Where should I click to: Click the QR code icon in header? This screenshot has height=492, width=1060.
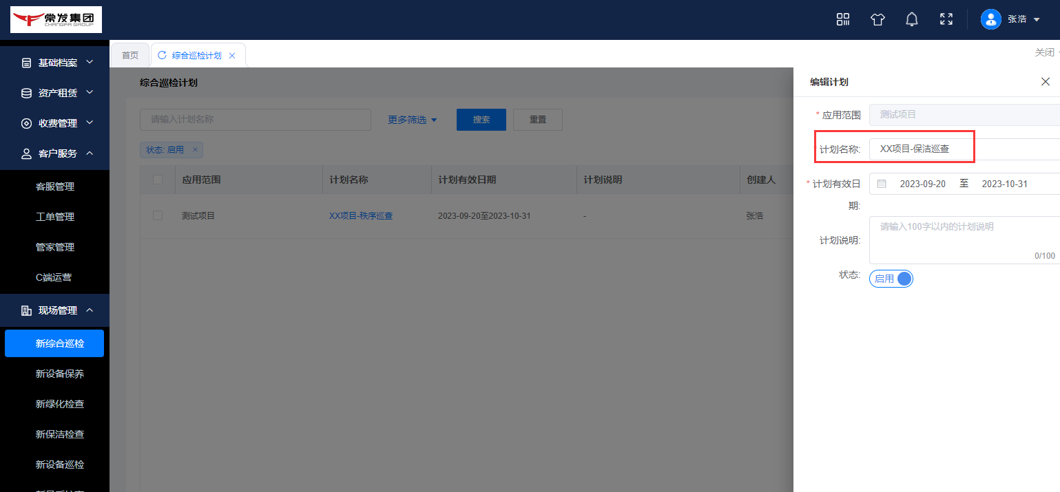pyautogui.click(x=843, y=19)
